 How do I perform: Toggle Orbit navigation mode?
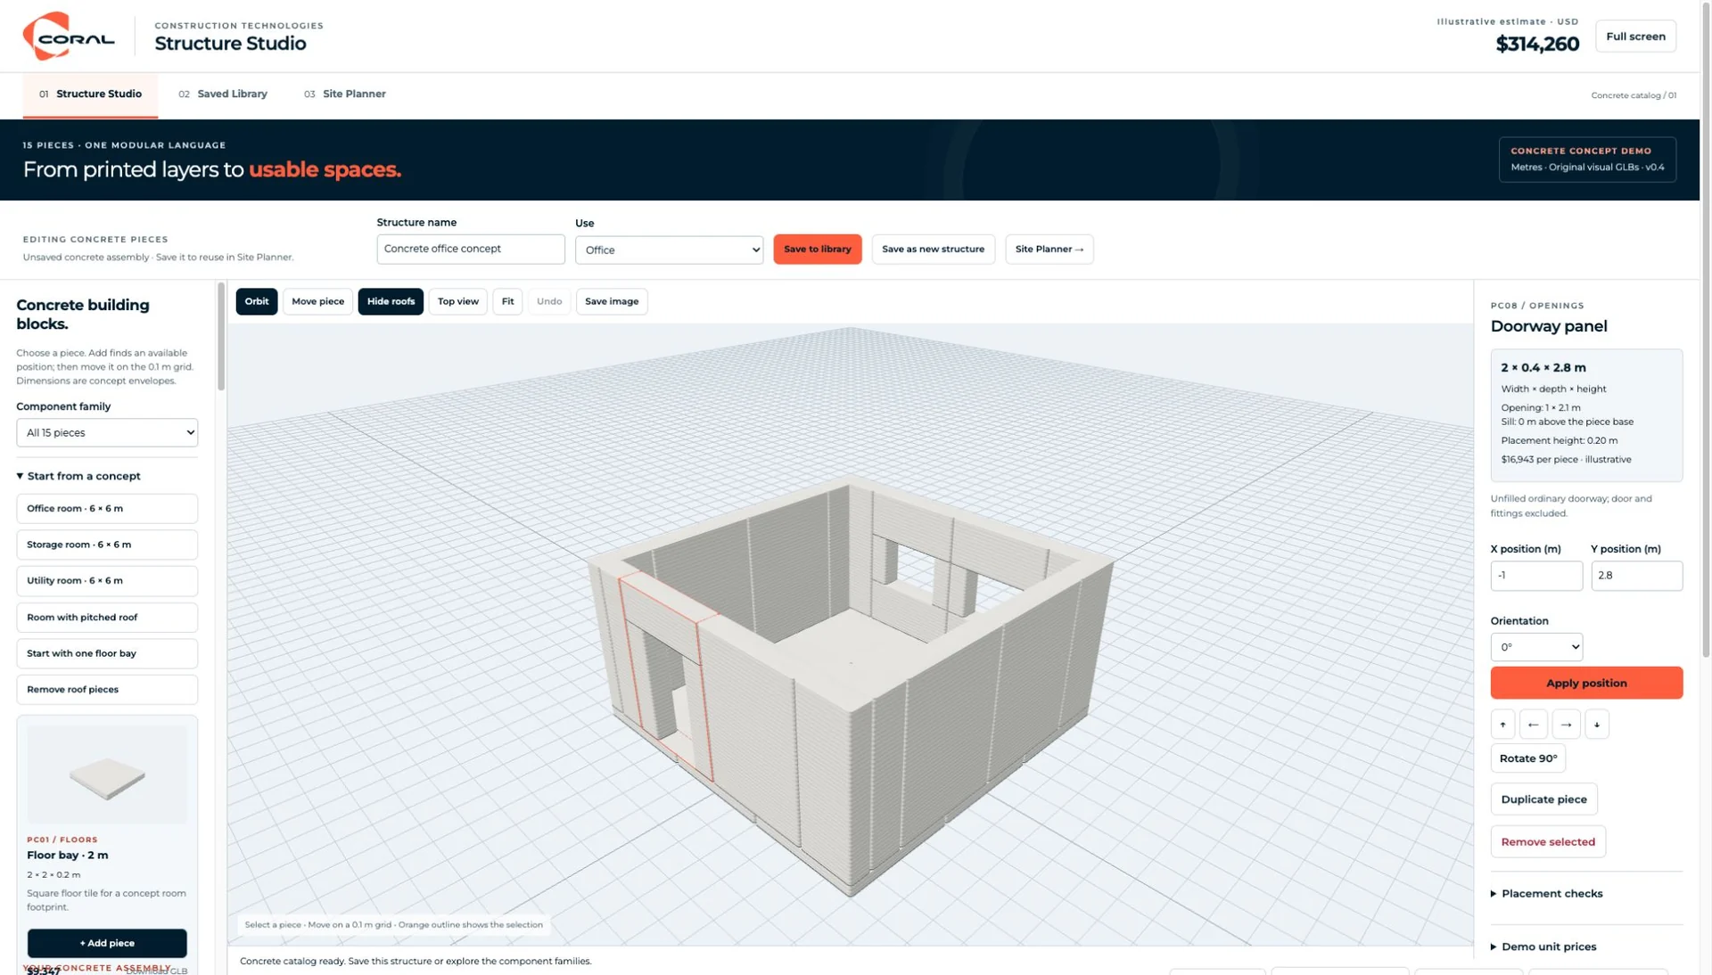[257, 301]
